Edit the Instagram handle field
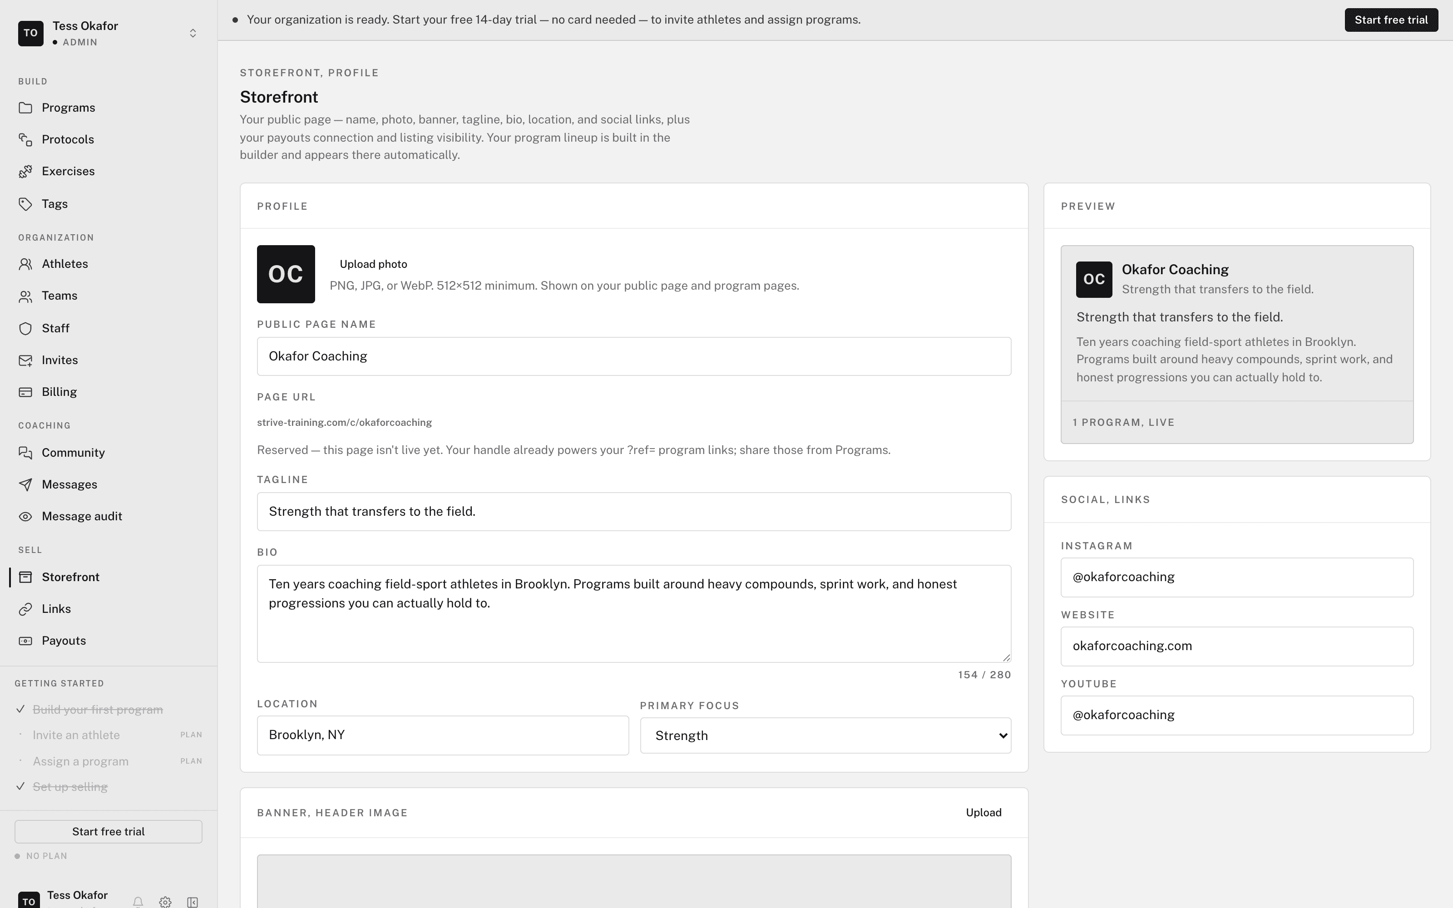Screen dimensions: 1453x908 [1237, 577]
